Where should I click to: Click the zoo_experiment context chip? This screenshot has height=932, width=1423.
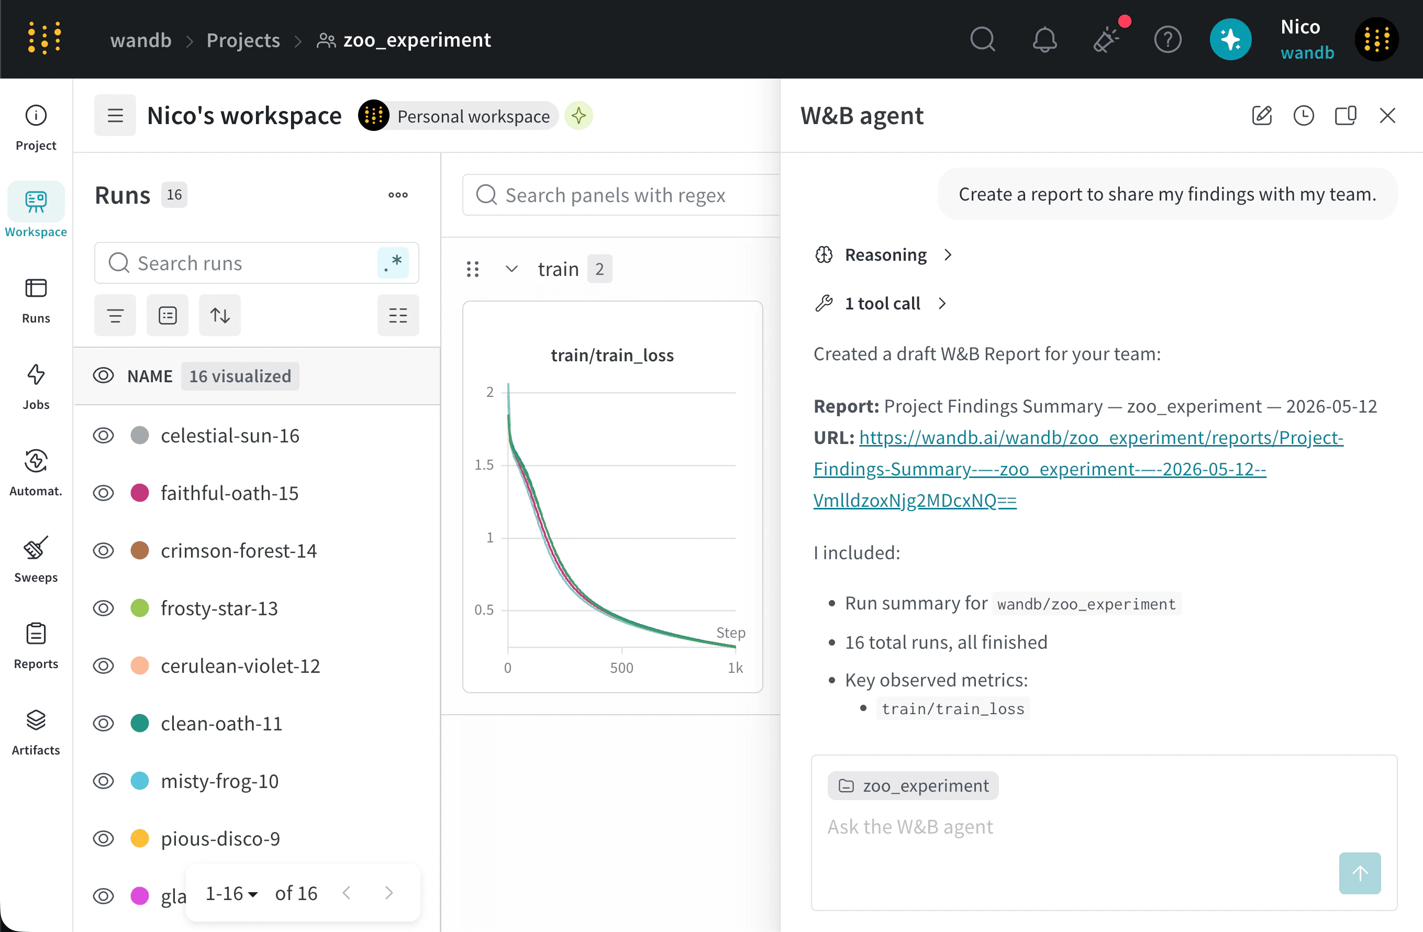pos(913,785)
